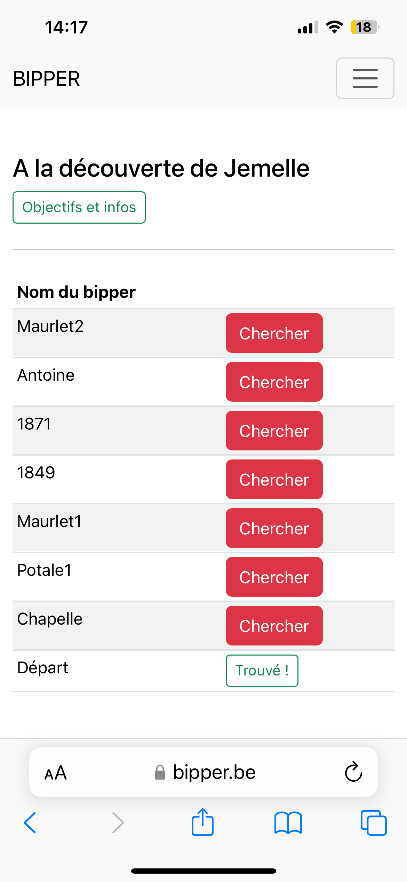Open the AA reader text options

56,773
